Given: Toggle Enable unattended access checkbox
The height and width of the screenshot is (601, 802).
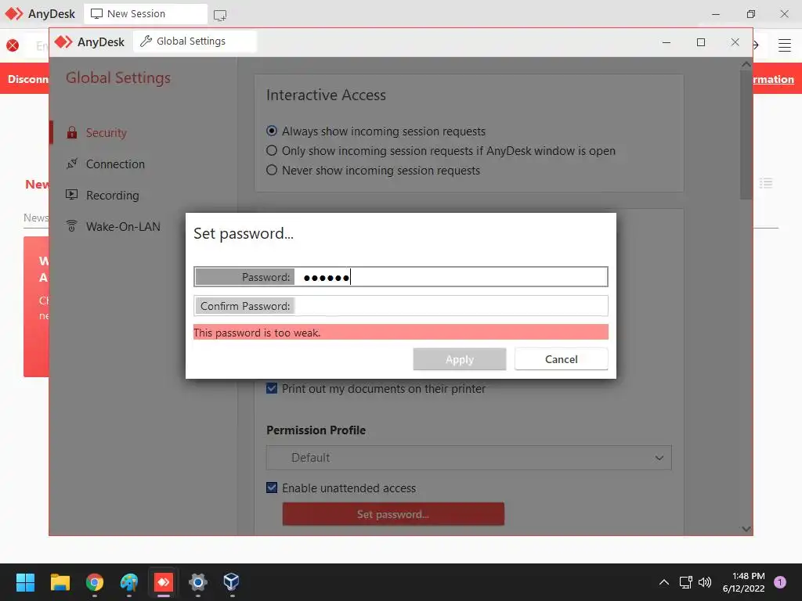Looking at the screenshot, I should click(272, 488).
